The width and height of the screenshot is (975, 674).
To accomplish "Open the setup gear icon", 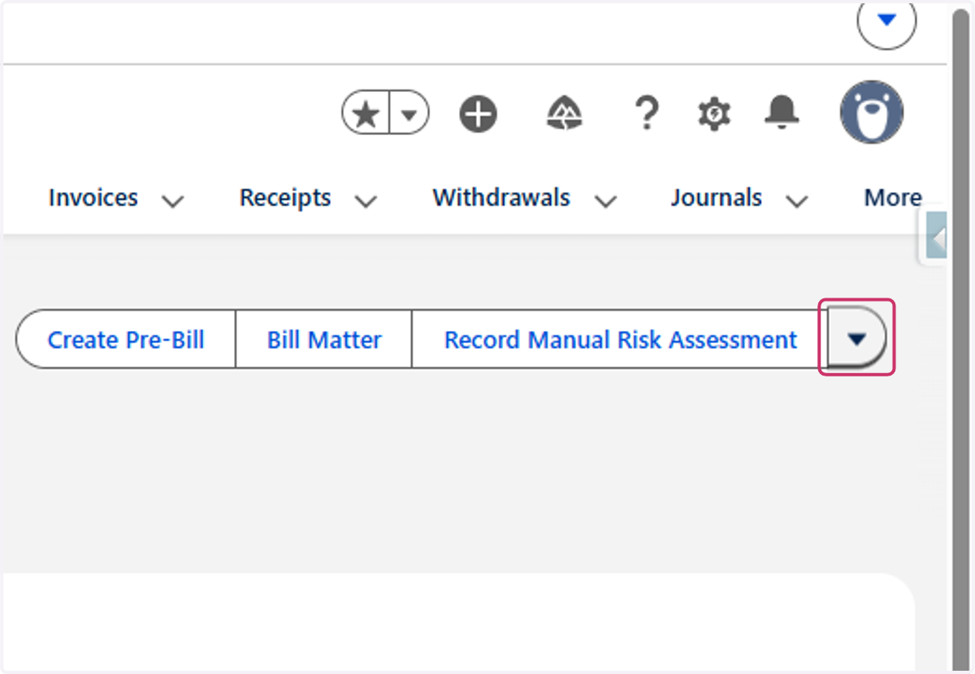I will pyautogui.click(x=714, y=114).
